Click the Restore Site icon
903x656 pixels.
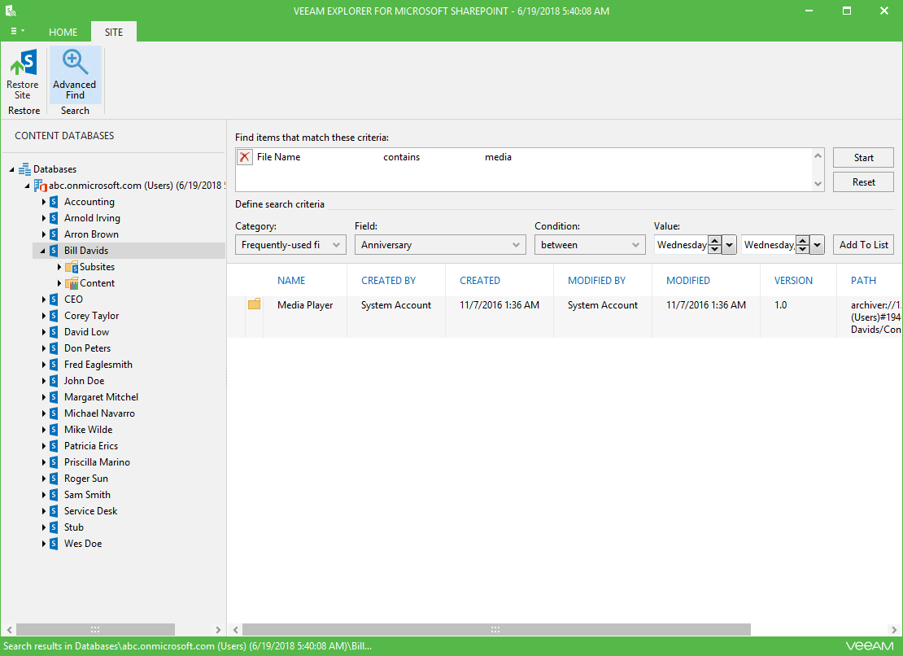point(23,62)
